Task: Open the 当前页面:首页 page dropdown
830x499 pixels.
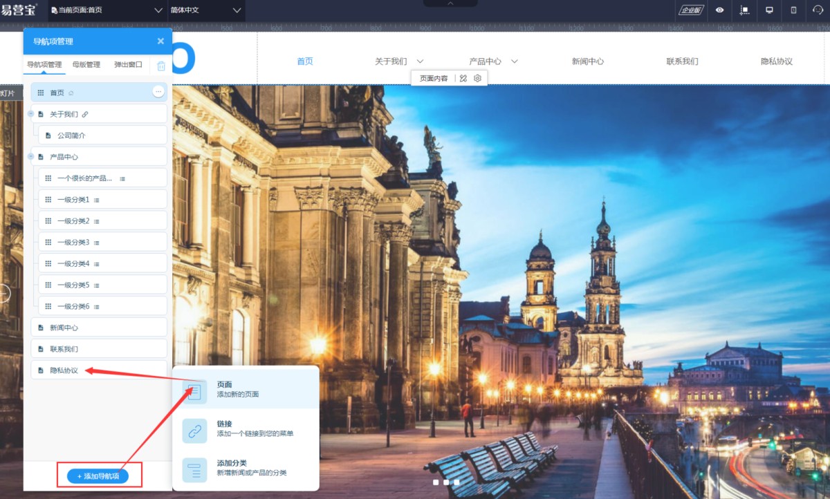Action: tap(107, 10)
